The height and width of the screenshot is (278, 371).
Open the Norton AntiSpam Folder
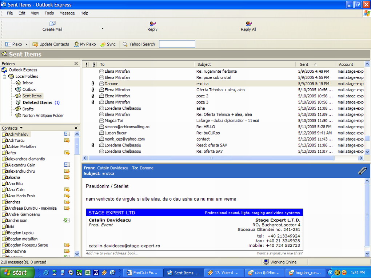[x=40, y=116]
